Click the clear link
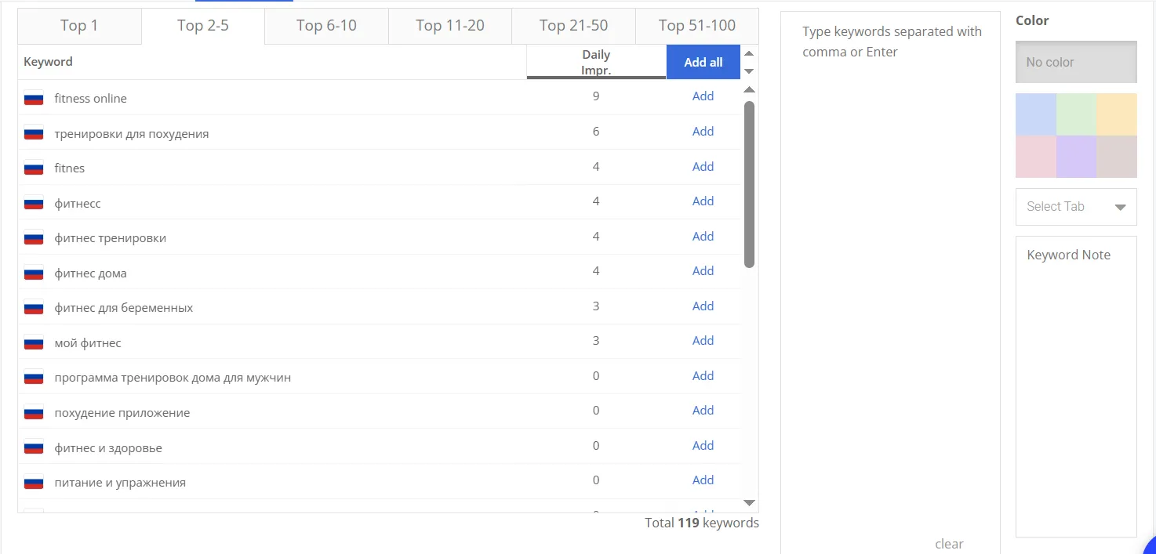 pos(949,544)
